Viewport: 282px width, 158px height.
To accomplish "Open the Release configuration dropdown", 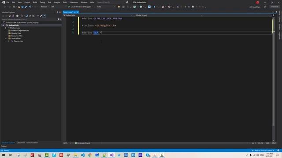I will click(x=45, y=7).
